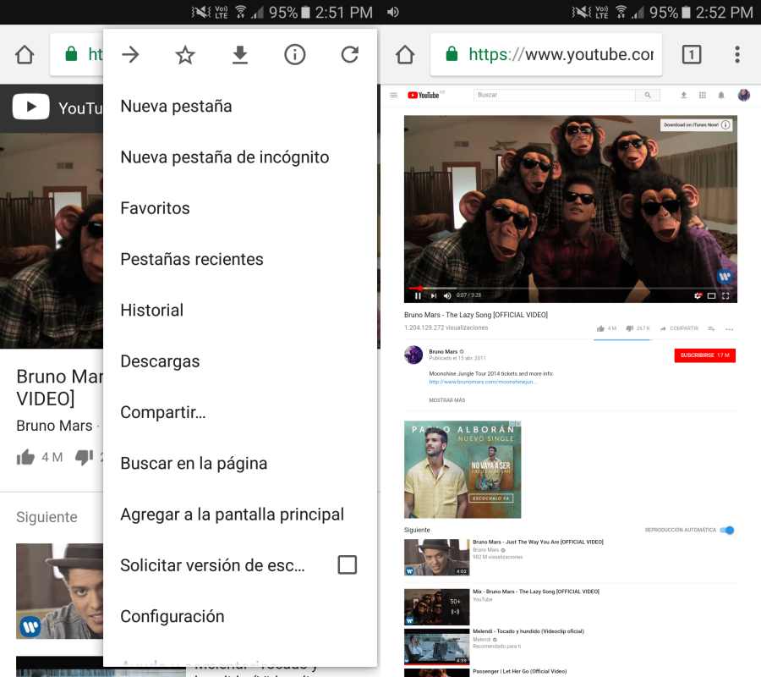Click MOSTRAR MÁS in description
Image resolution: width=761 pixels, height=677 pixels.
[447, 400]
